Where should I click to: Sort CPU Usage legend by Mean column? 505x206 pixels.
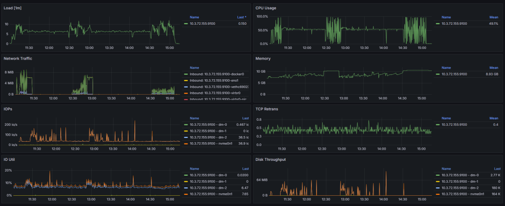pos(494,17)
